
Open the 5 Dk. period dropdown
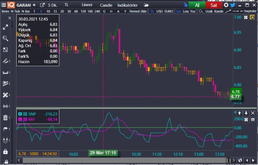52,5
